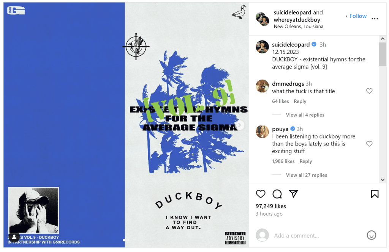
Task: Like the post with heart icon
Action: tap(261, 194)
